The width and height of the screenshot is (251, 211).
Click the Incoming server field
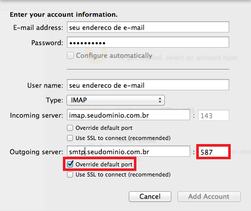[128, 115]
